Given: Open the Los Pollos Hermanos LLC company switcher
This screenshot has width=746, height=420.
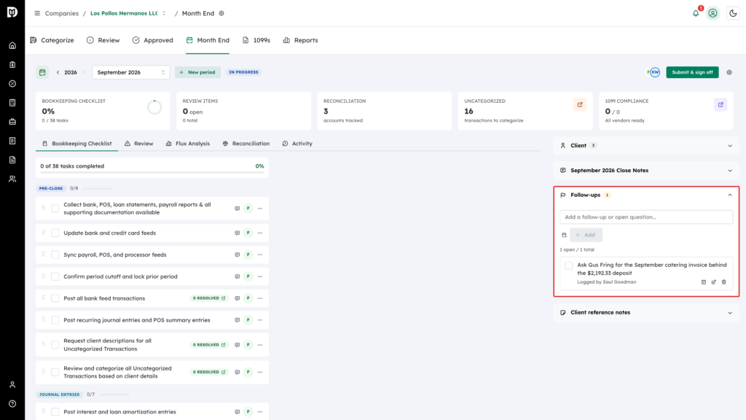Looking at the screenshot, I should click(x=128, y=13).
